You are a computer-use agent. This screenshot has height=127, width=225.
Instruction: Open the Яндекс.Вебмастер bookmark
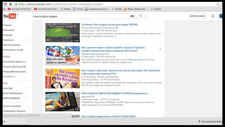[136, 9]
